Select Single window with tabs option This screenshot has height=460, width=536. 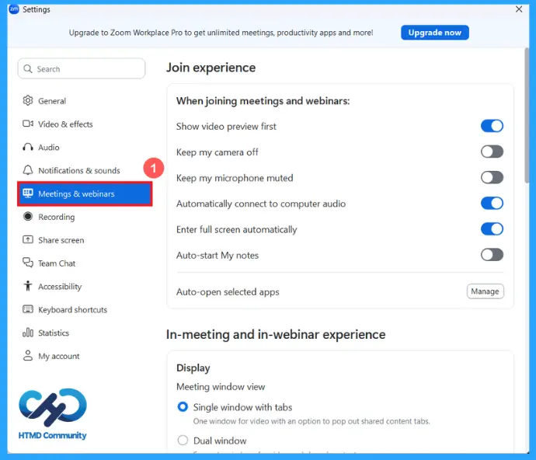[183, 407]
